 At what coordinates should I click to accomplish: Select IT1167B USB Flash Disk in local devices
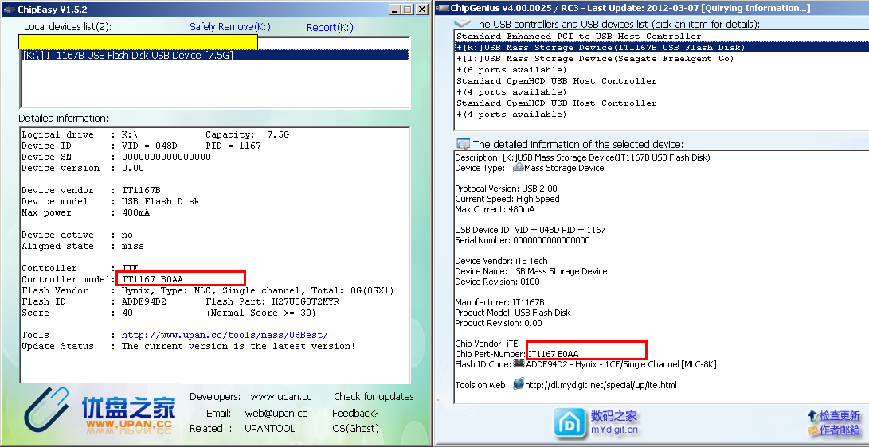pos(127,56)
